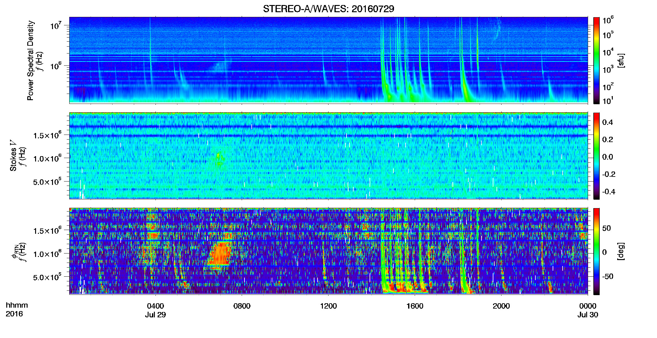Click the red-orange patch near 0700 in bottom panel

220,253
